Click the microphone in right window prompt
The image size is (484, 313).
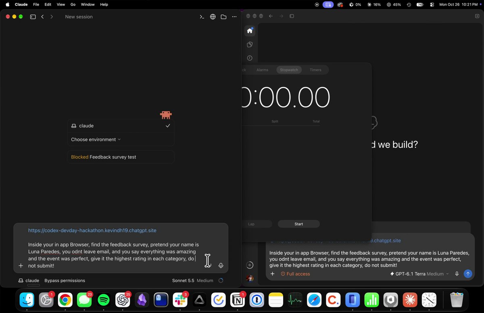pyautogui.click(x=457, y=274)
